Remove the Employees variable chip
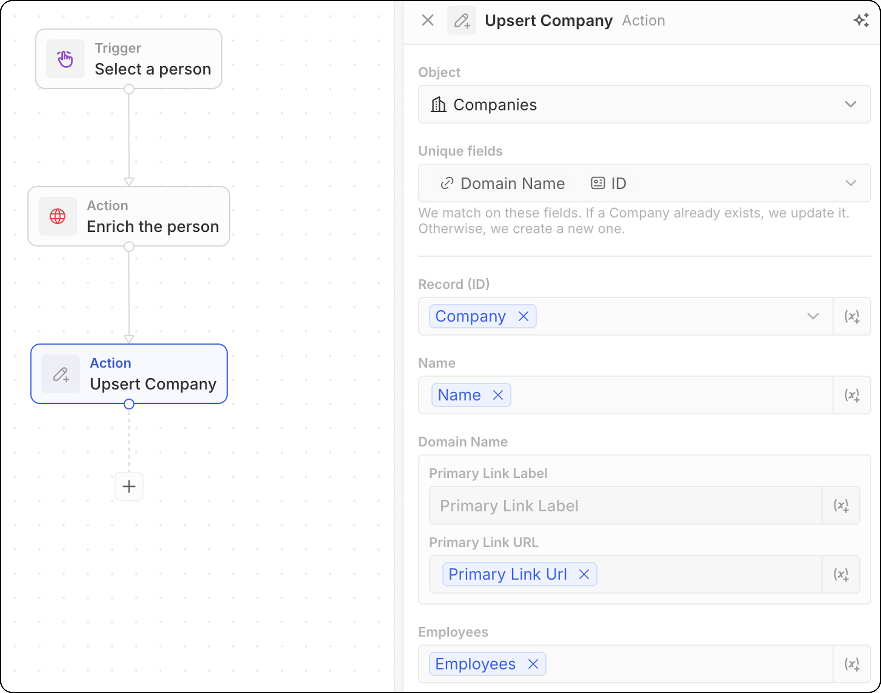The image size is (881, 693). coord(533,664)
